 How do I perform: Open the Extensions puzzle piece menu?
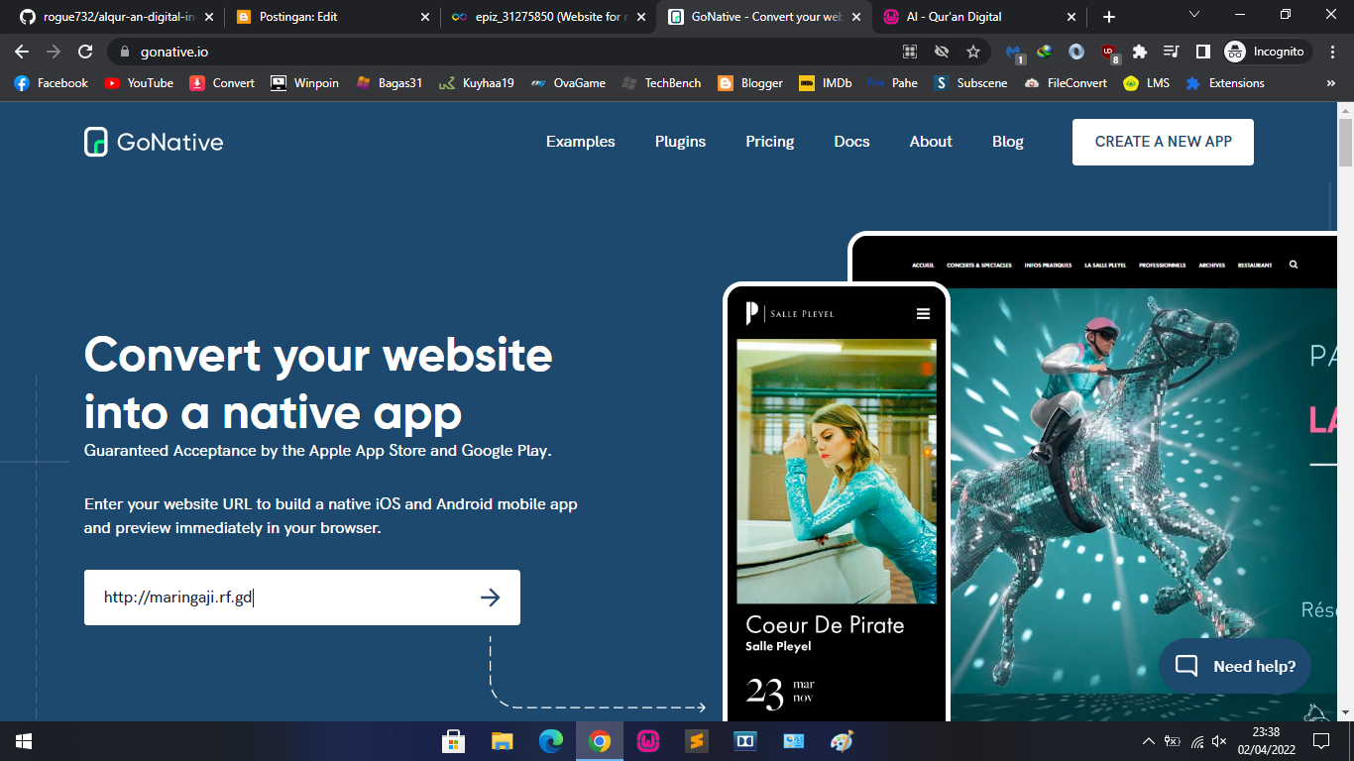pos(1140,52)
